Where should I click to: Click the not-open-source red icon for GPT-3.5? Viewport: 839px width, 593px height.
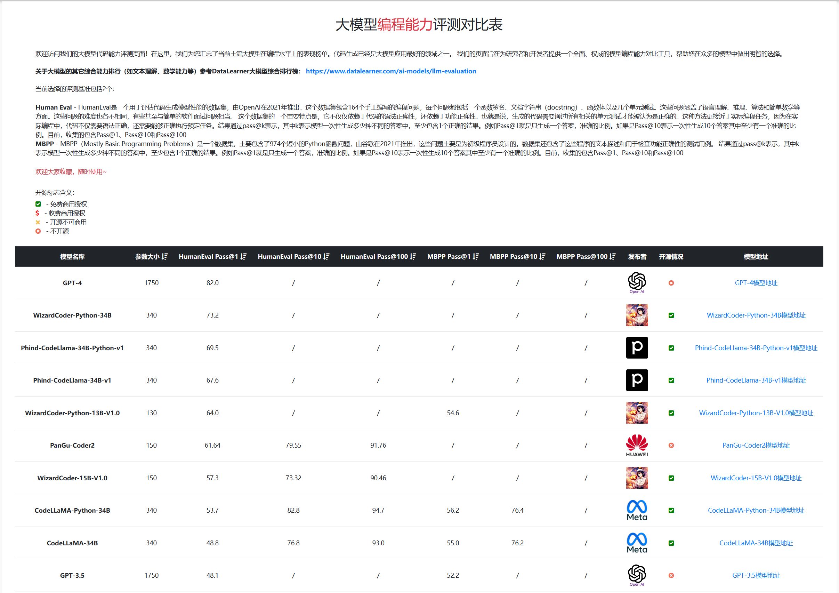pyautogui.click(x=671, y=576)
